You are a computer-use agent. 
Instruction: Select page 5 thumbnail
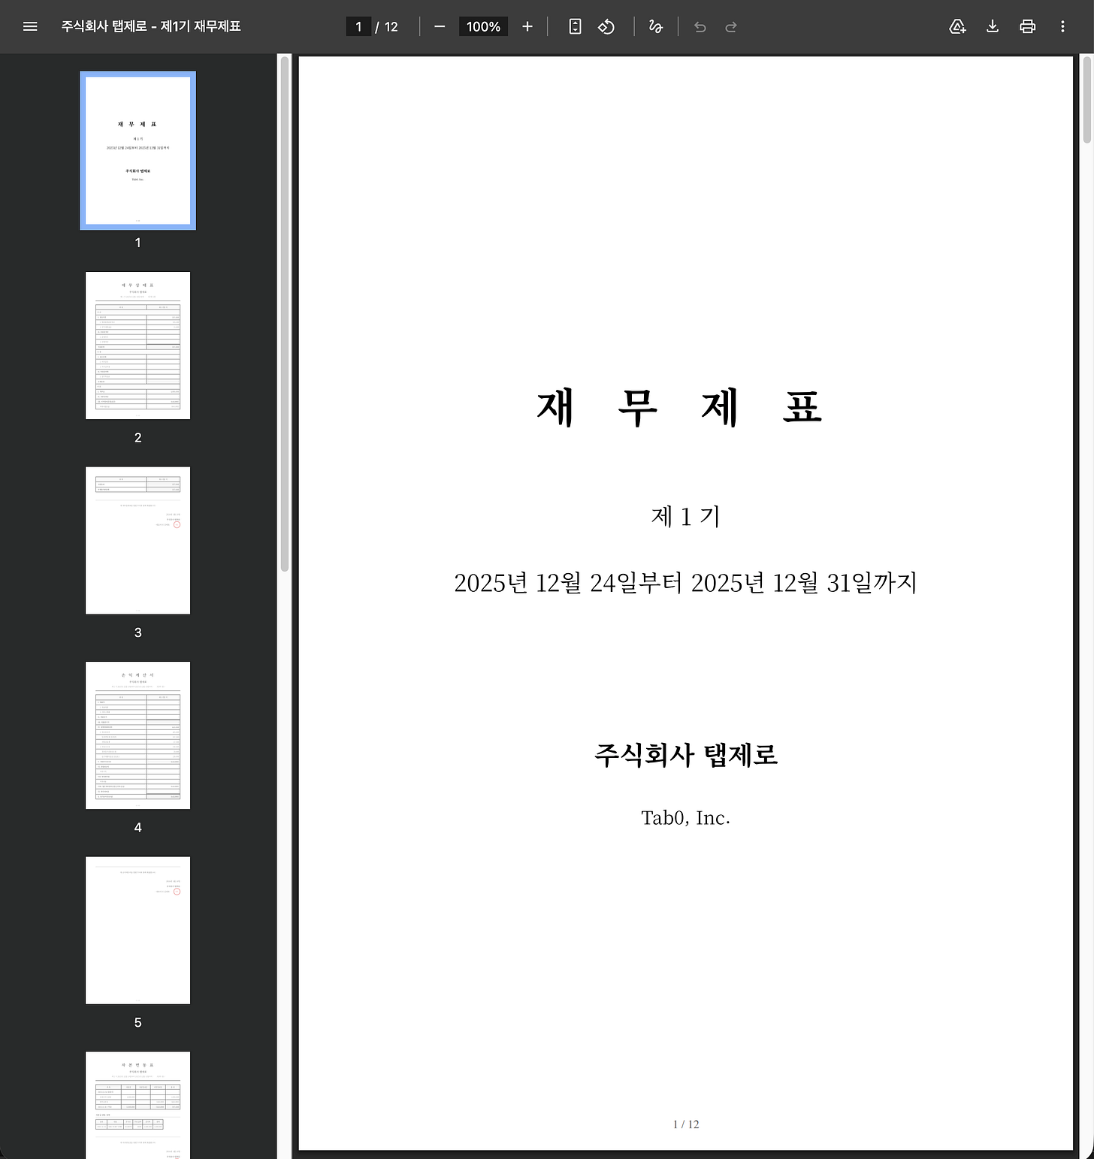tap(138, 930)
